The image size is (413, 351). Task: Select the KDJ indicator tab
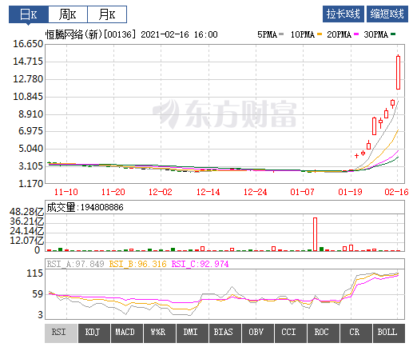tap(94, 333)
